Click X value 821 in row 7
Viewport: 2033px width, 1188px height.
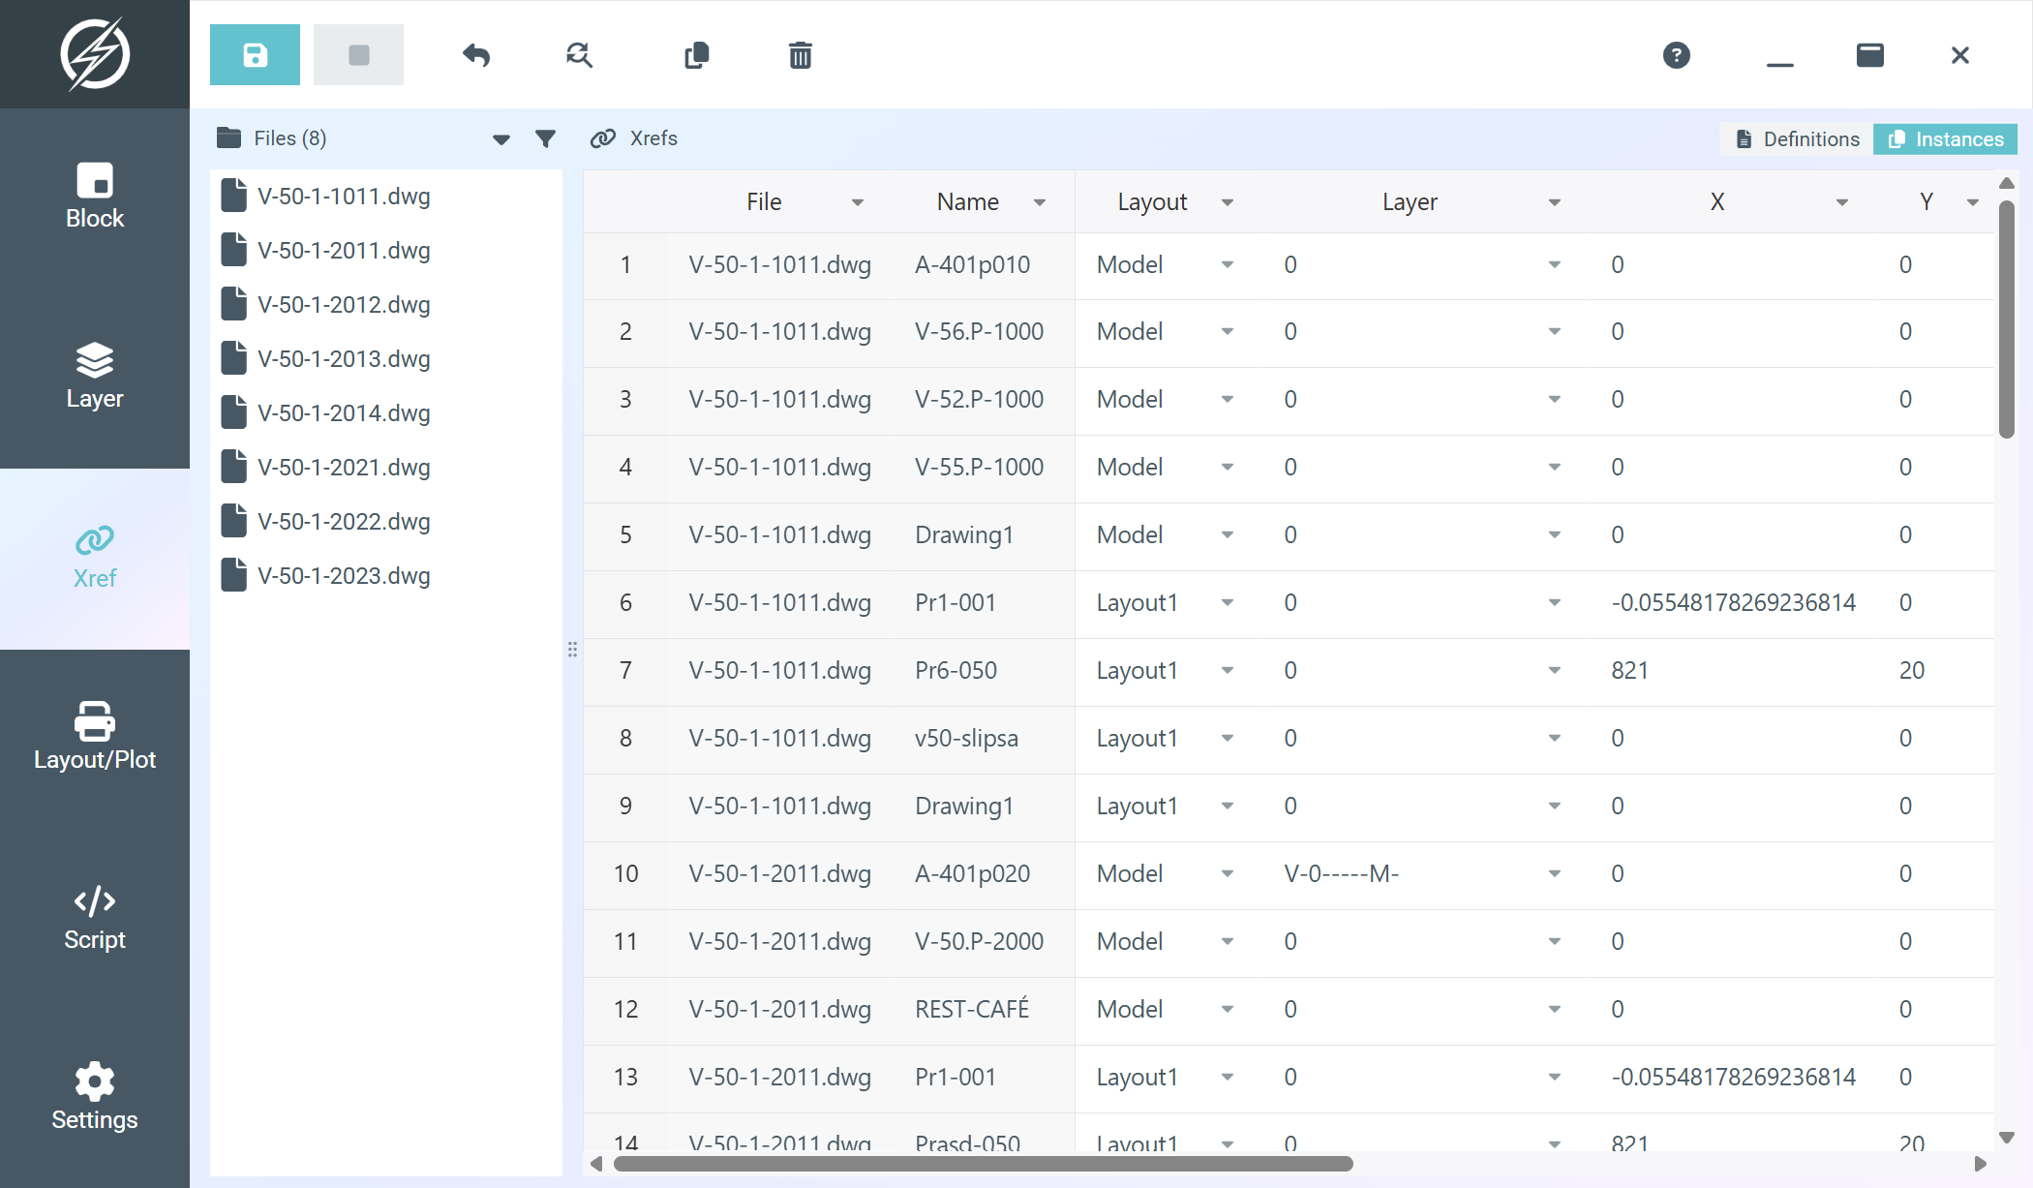point(1629,671)
